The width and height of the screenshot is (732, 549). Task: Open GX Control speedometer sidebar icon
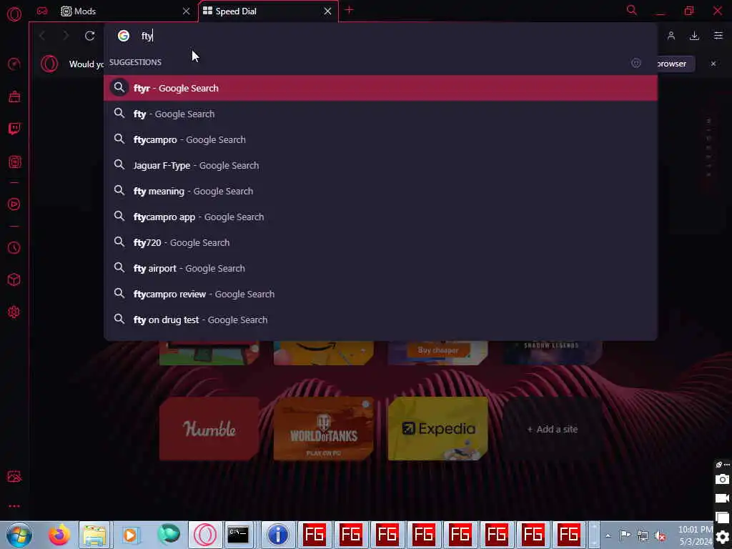point(14,64)
